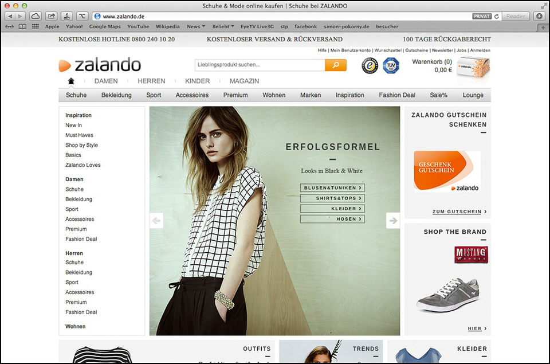
Task: Open Zalando Loves in sidebar
Action: coord(82,165)
